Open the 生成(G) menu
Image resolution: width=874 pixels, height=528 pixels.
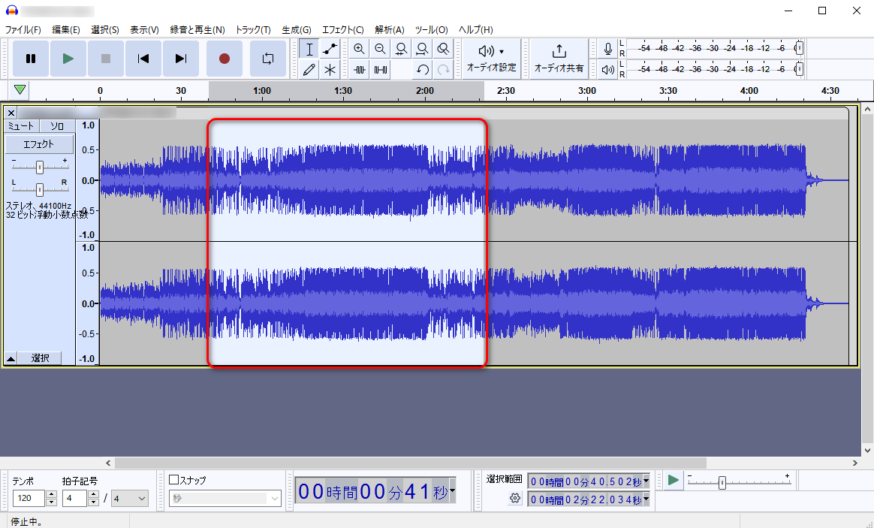click(x=296, y=29)
